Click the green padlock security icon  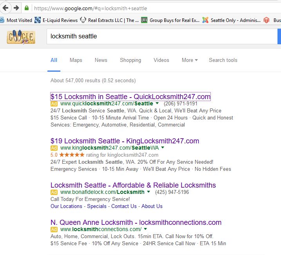[27, 8]
